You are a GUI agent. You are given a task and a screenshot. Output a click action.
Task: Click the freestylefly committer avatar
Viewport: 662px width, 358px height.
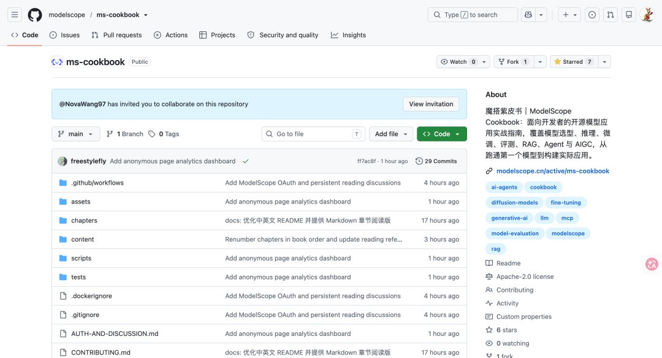(63, 161)
